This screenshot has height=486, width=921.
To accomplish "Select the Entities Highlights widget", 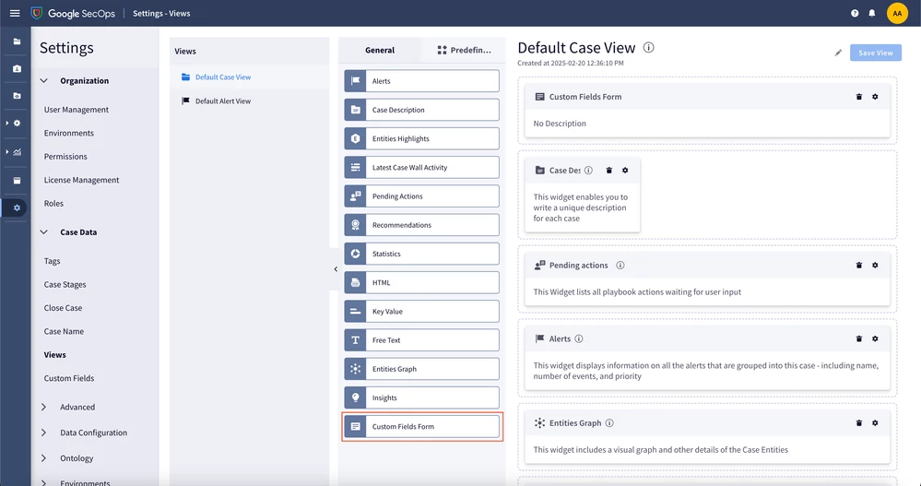I will (421, 138).
